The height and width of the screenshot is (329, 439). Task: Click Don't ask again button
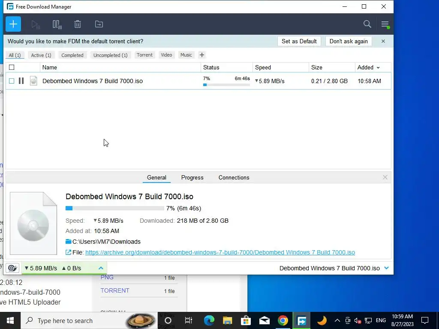pyautogui.click(x=349, y=41)
